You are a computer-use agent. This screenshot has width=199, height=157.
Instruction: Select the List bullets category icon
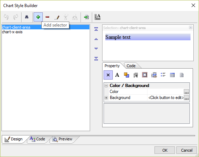[163, 75]
